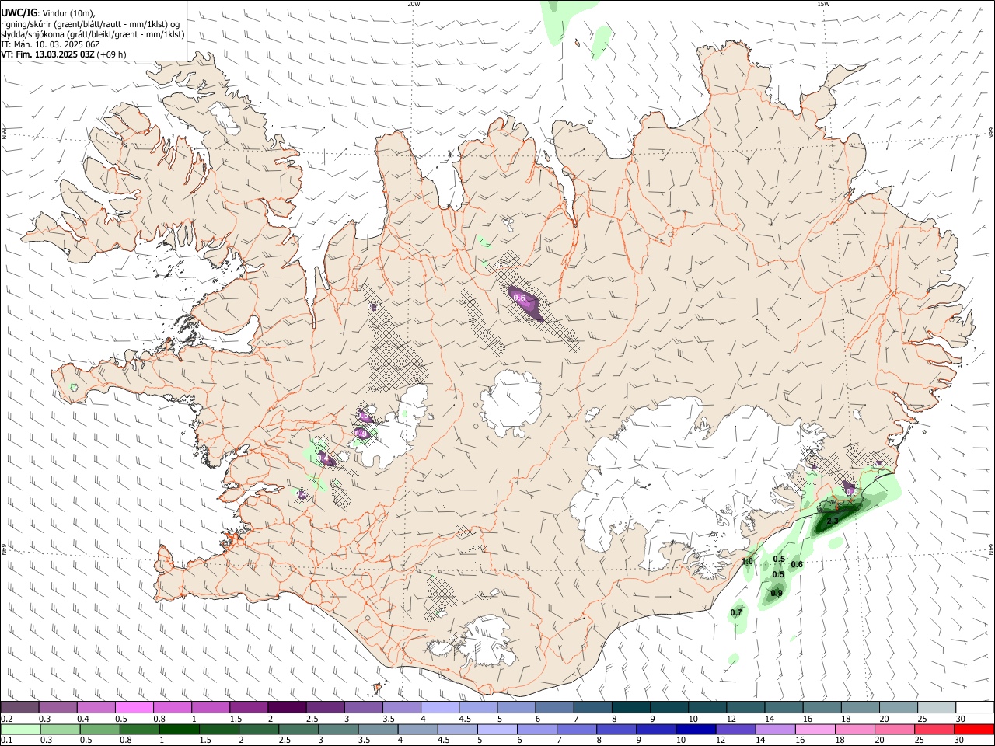
Task: Click the 'UWC/IG' title text
Action: (19, 12)
